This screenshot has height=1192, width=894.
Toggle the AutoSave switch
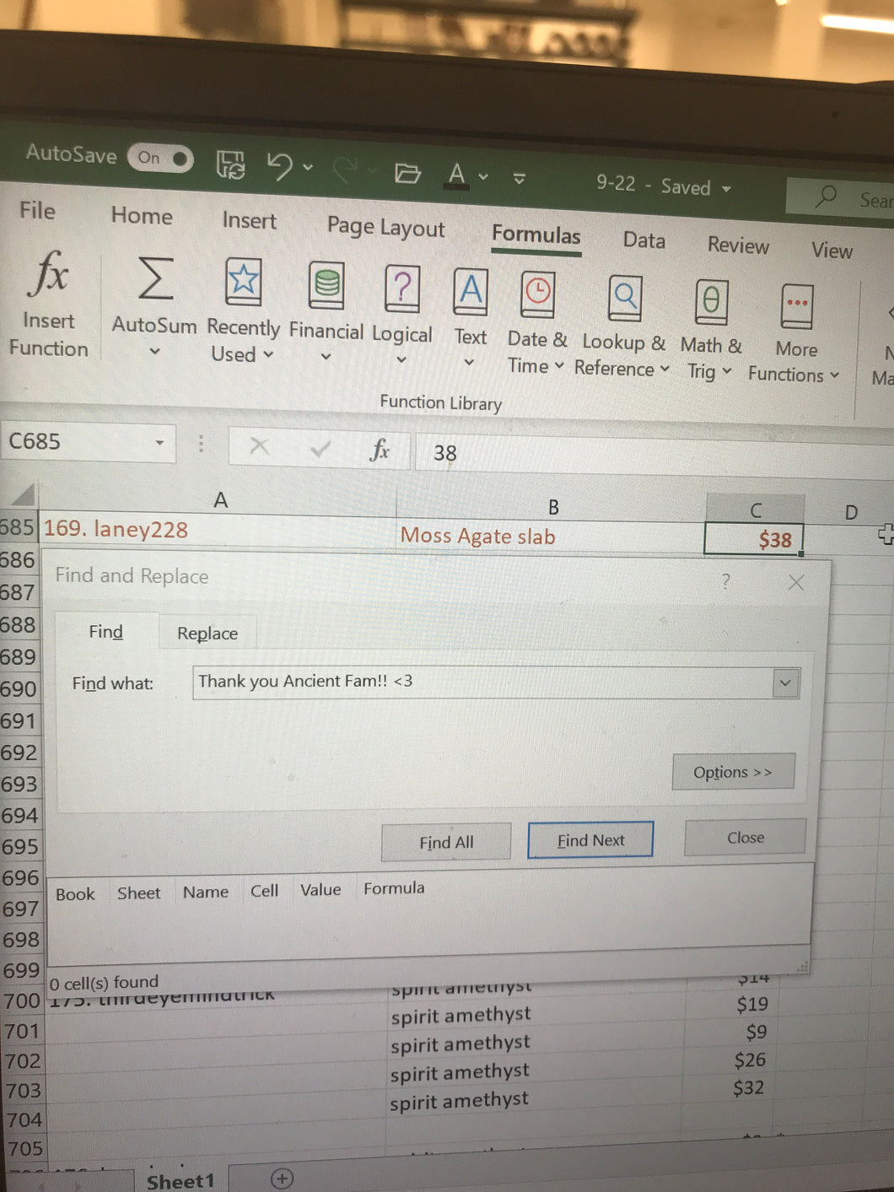click(x=160, y=158)
